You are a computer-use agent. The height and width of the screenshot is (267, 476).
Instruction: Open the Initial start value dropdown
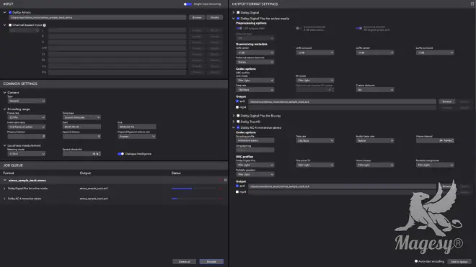tap(27, 127)
